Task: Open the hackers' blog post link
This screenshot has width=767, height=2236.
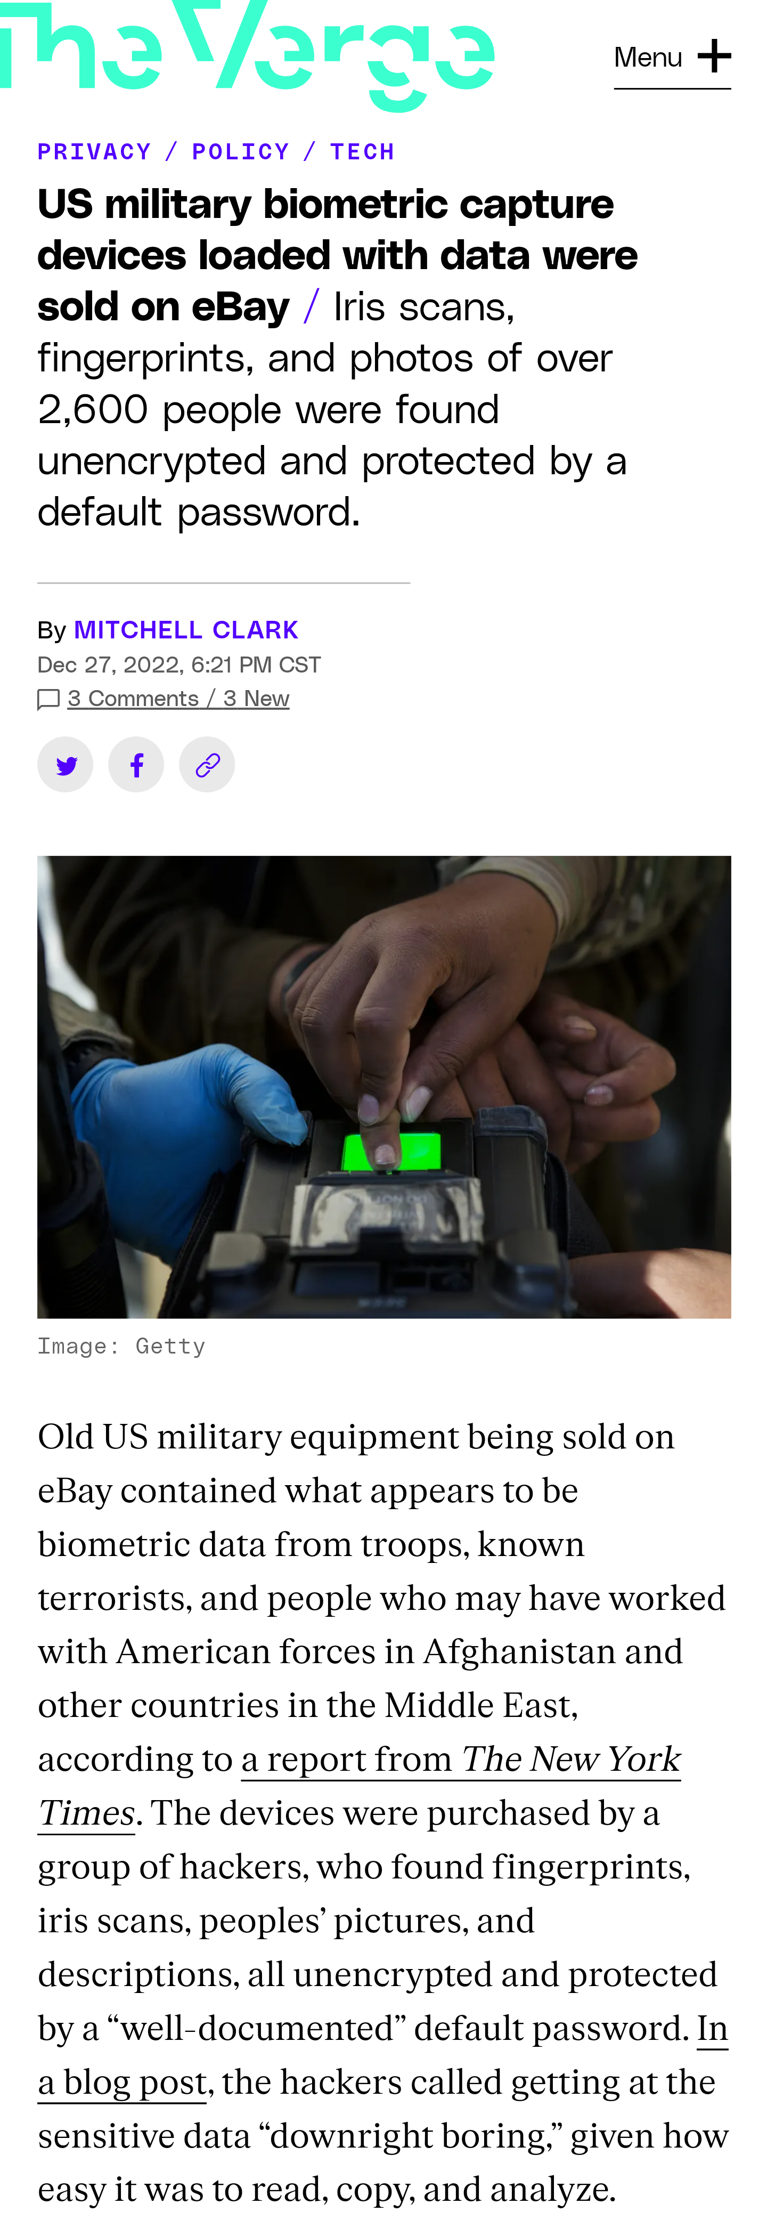Action: coord(121,2083)
